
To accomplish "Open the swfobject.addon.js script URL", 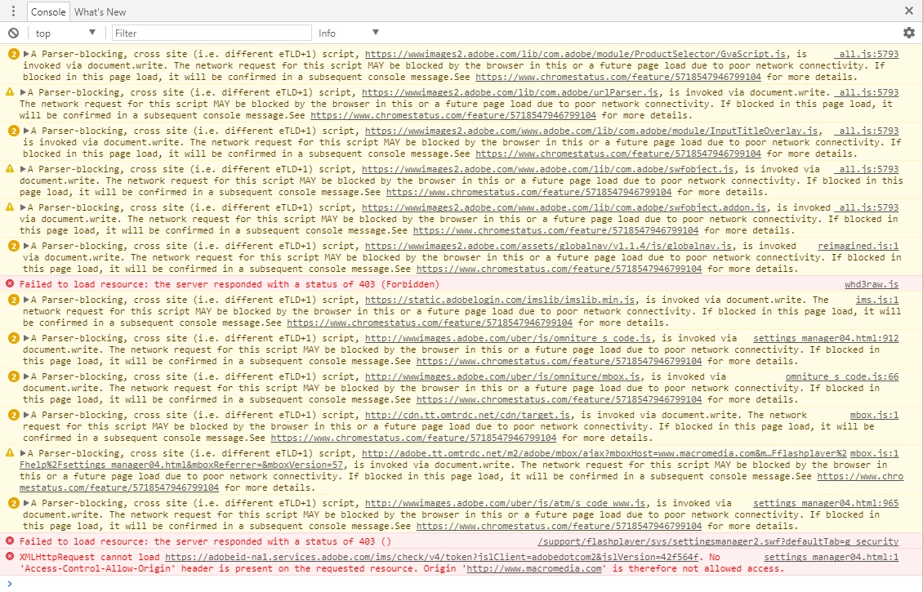I will click(564, 207).
